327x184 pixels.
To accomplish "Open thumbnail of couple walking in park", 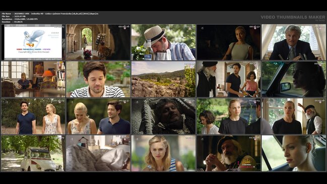I will click(x=33, y=116).
